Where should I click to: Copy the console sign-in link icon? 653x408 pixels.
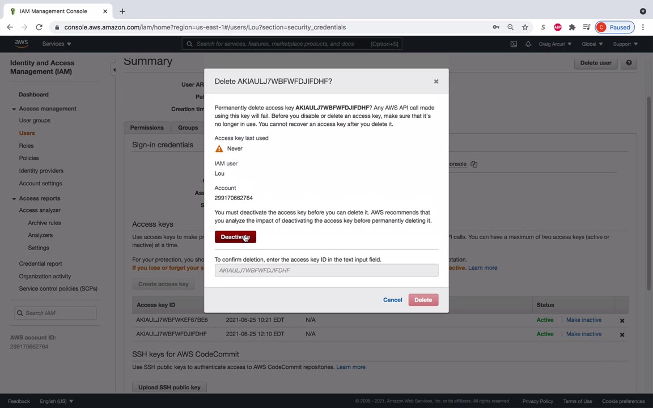click(x=474, y=164)
